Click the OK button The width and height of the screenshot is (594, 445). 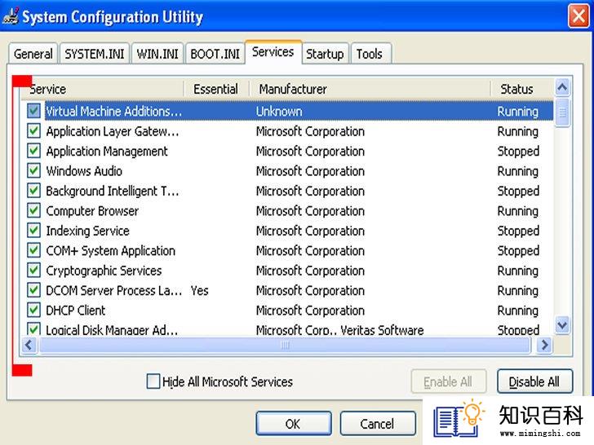pos(294,424)
